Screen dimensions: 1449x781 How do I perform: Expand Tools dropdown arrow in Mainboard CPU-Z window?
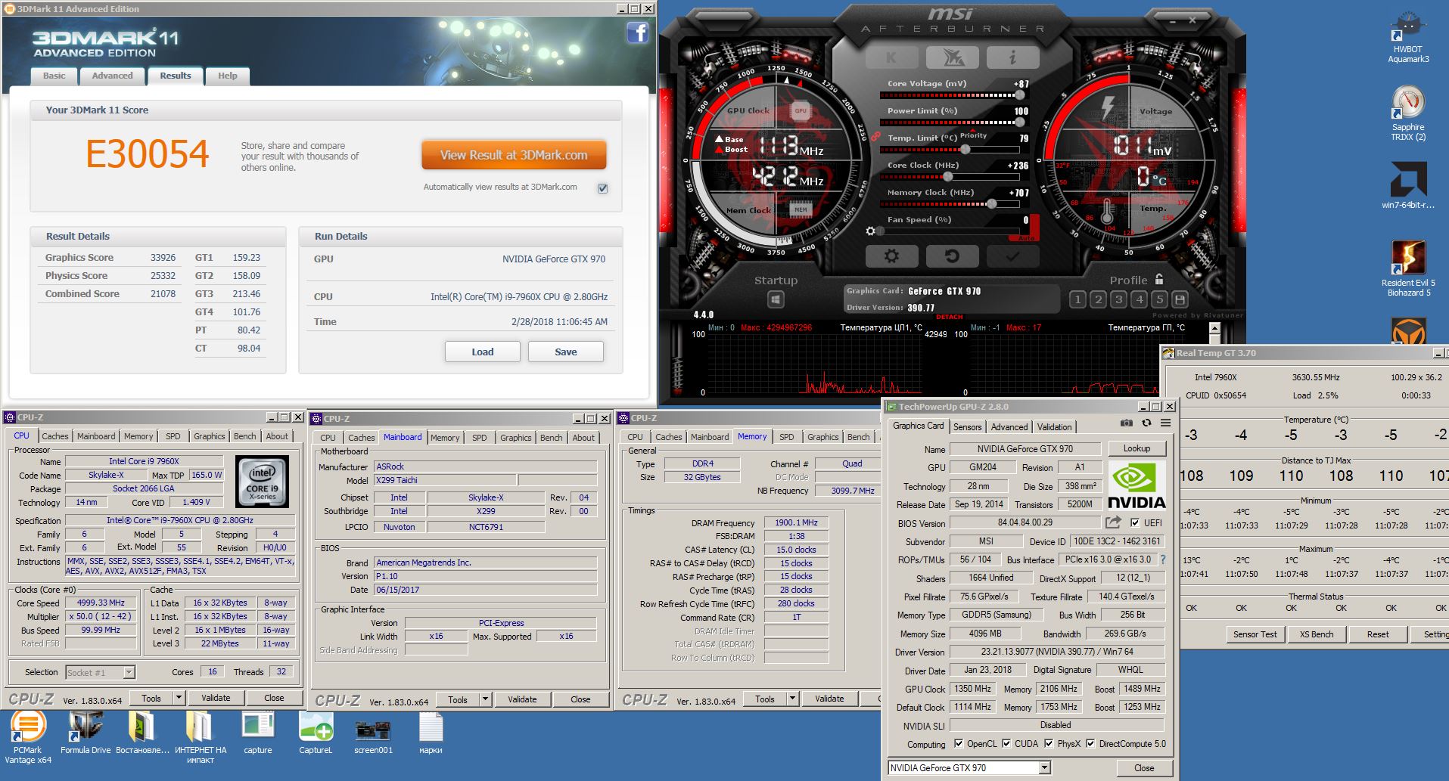(x=485, y=699)
